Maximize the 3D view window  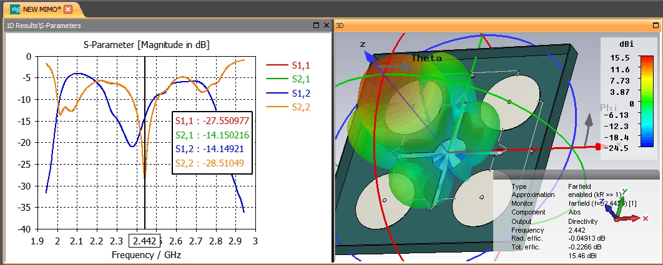click(657, 26)
